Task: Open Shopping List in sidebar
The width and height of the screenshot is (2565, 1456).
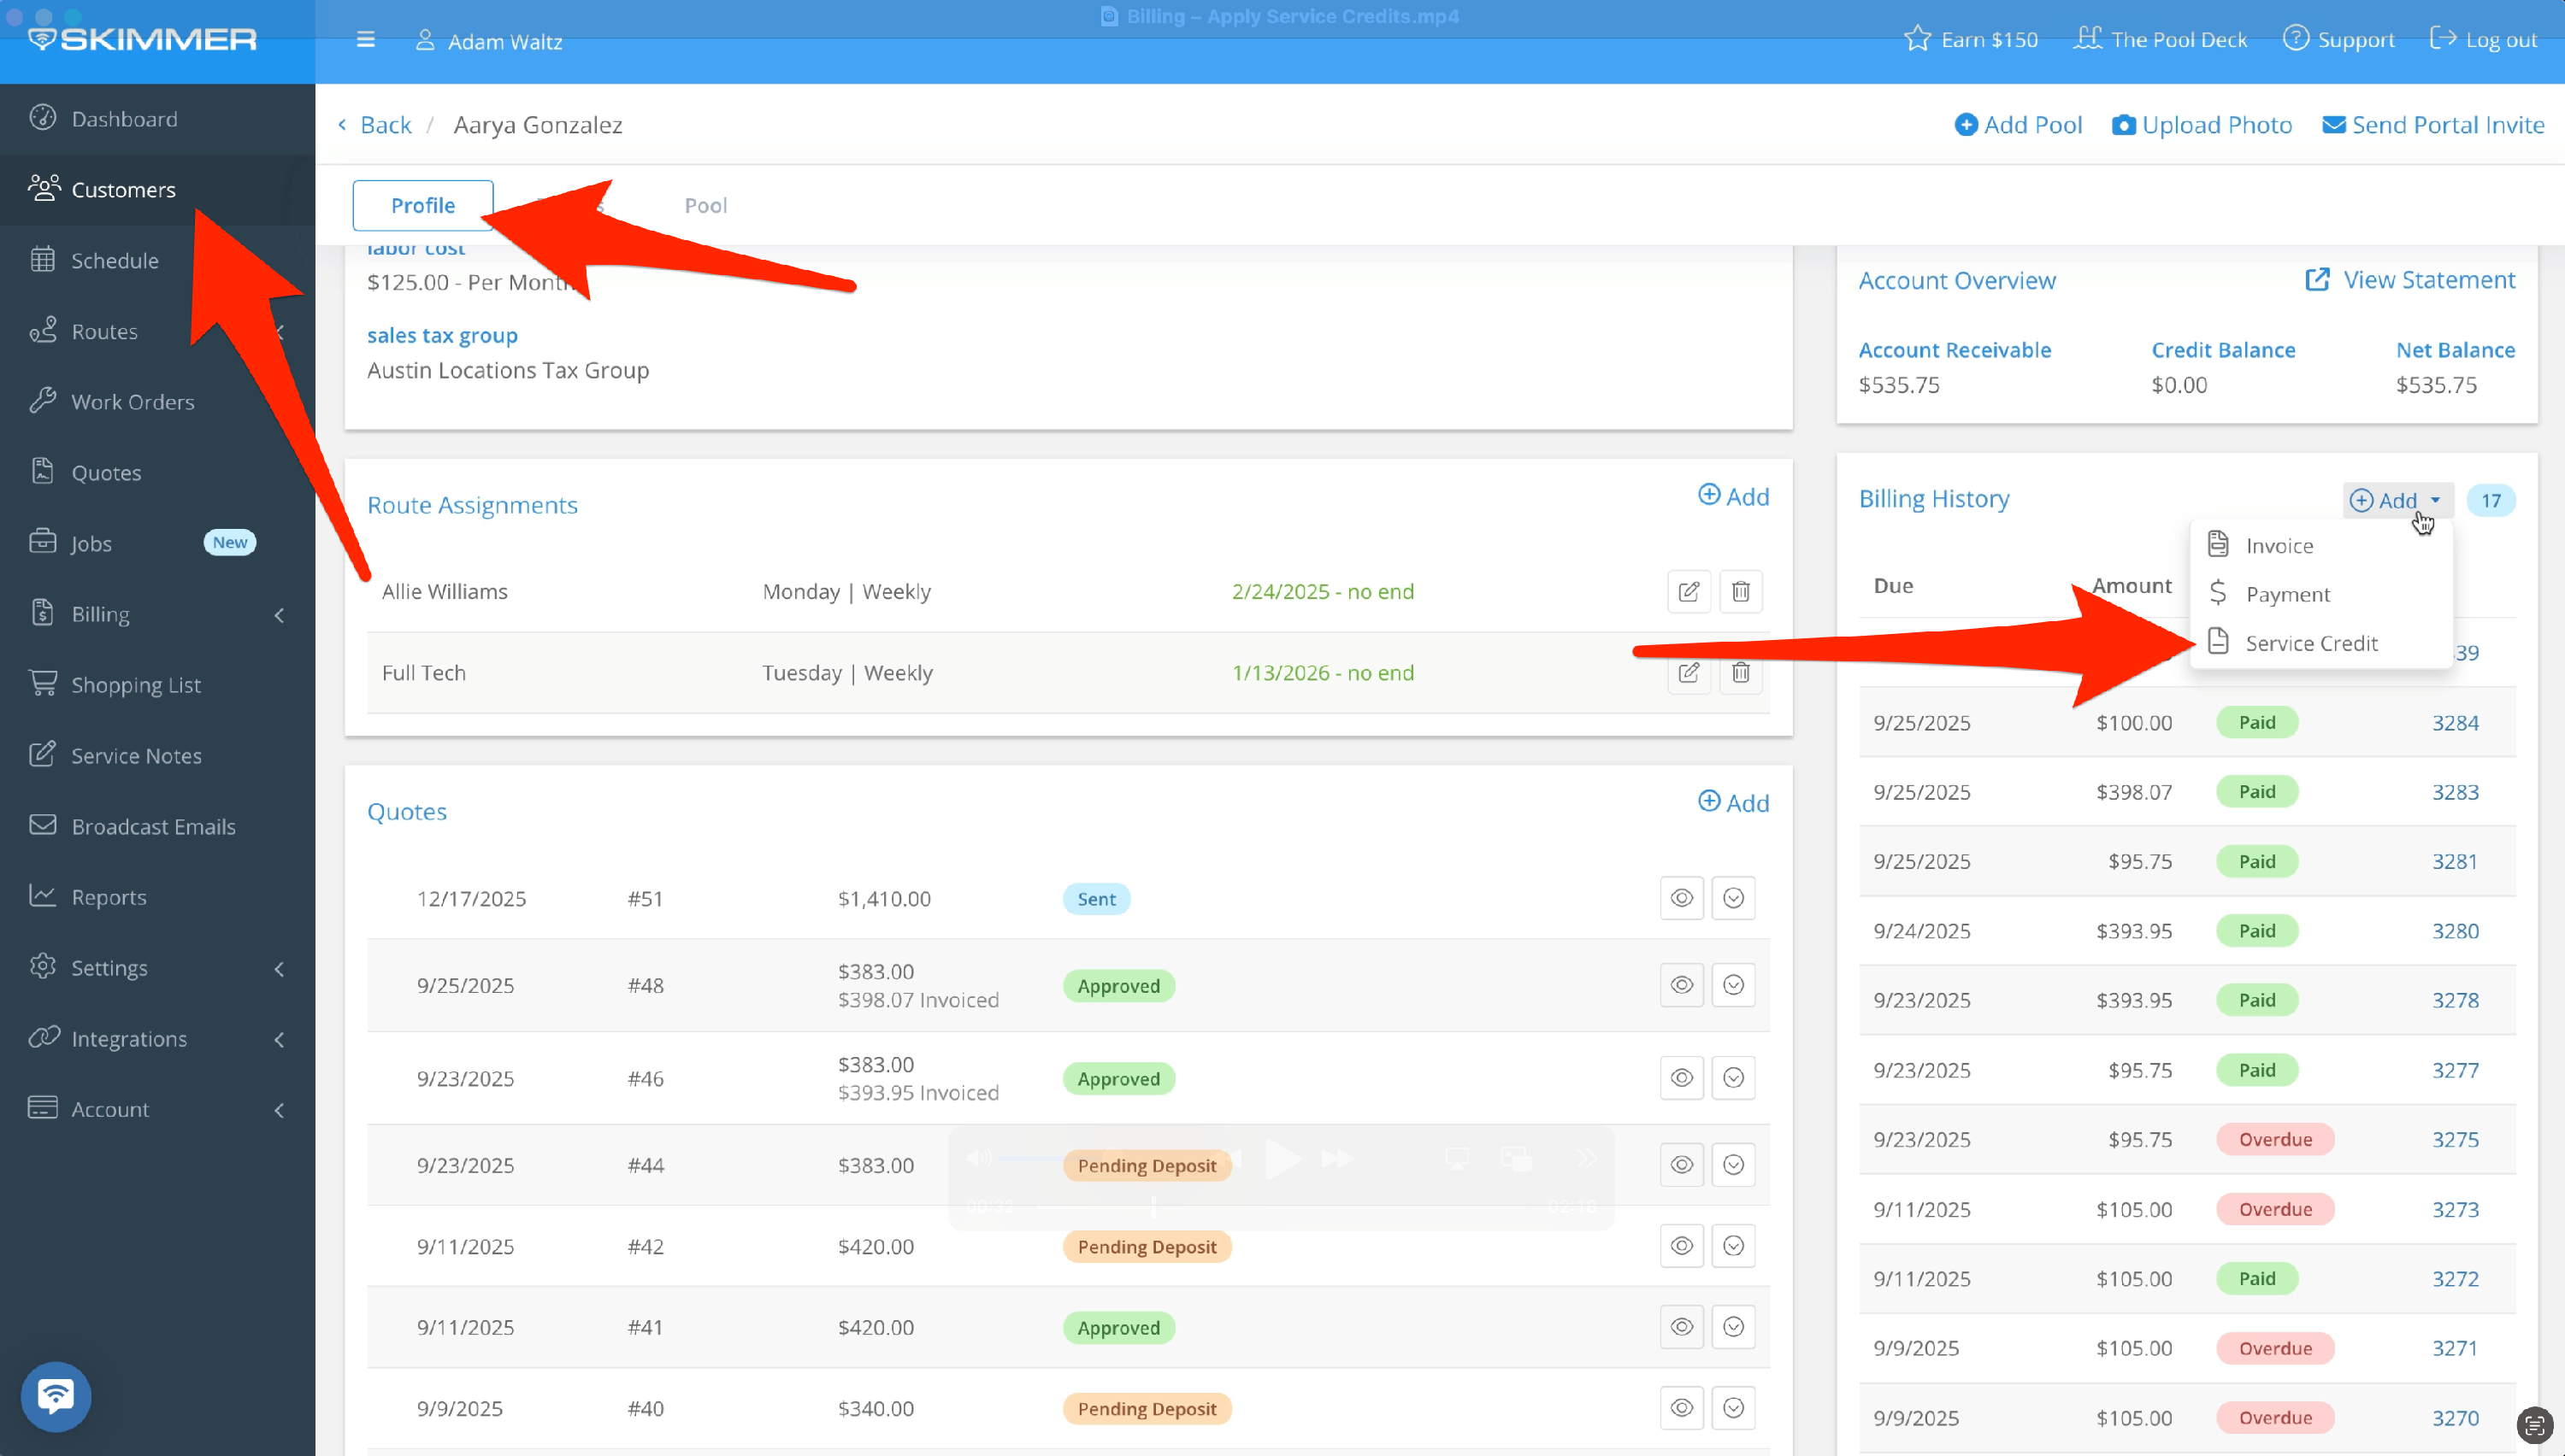Action: coord(135,685)
